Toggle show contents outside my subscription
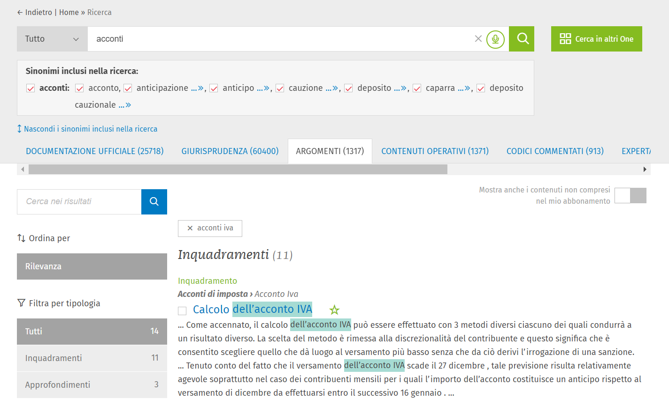Image resolution: width=669 pixels, height=399 pixels. [630, 196]
